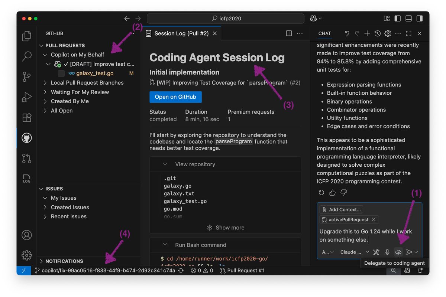The image size is (446, 297).
Task: Check the galaxy_test.go checkbox
Action: [61, 74]
